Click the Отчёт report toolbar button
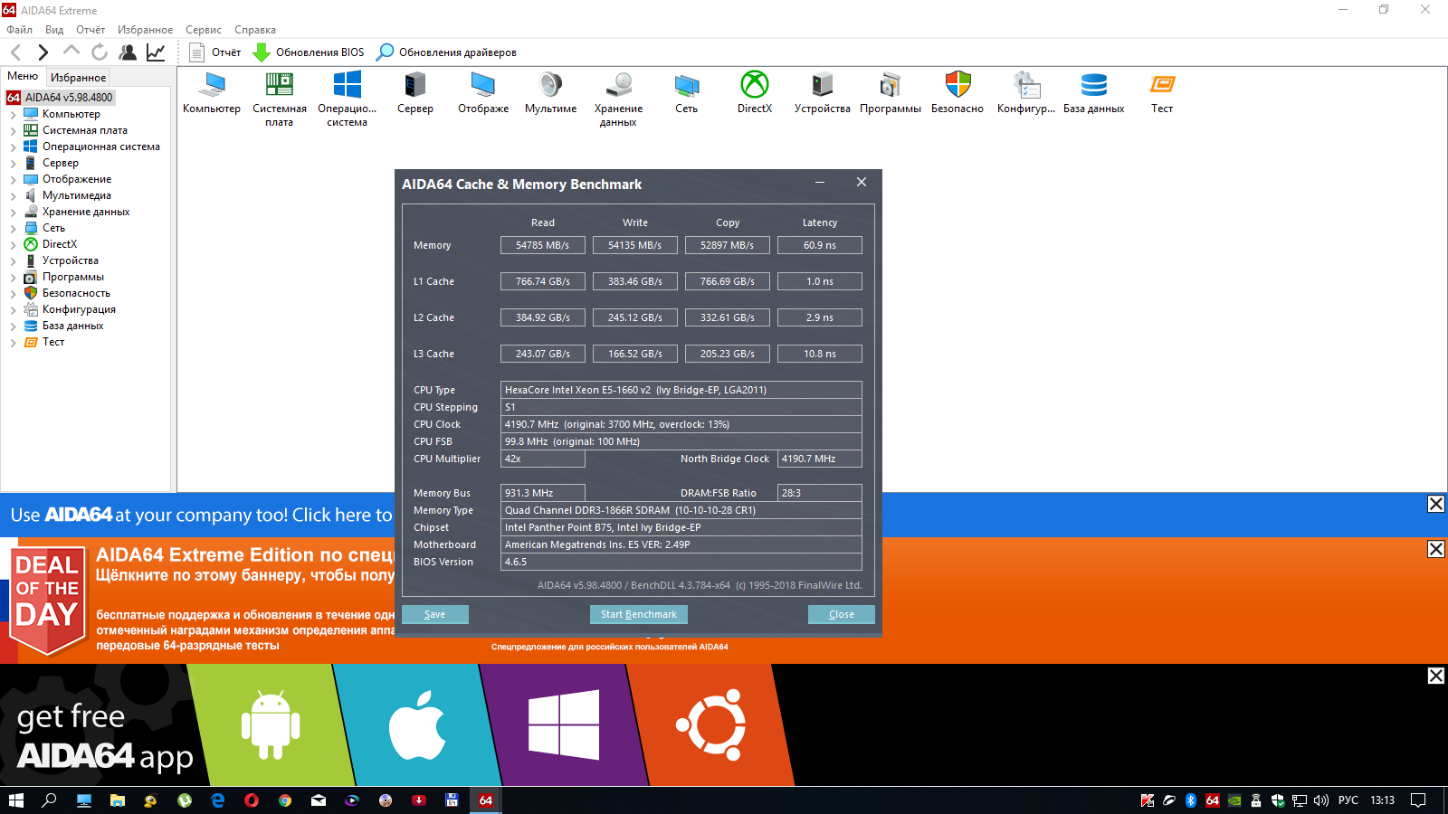 tap(215, 52)
